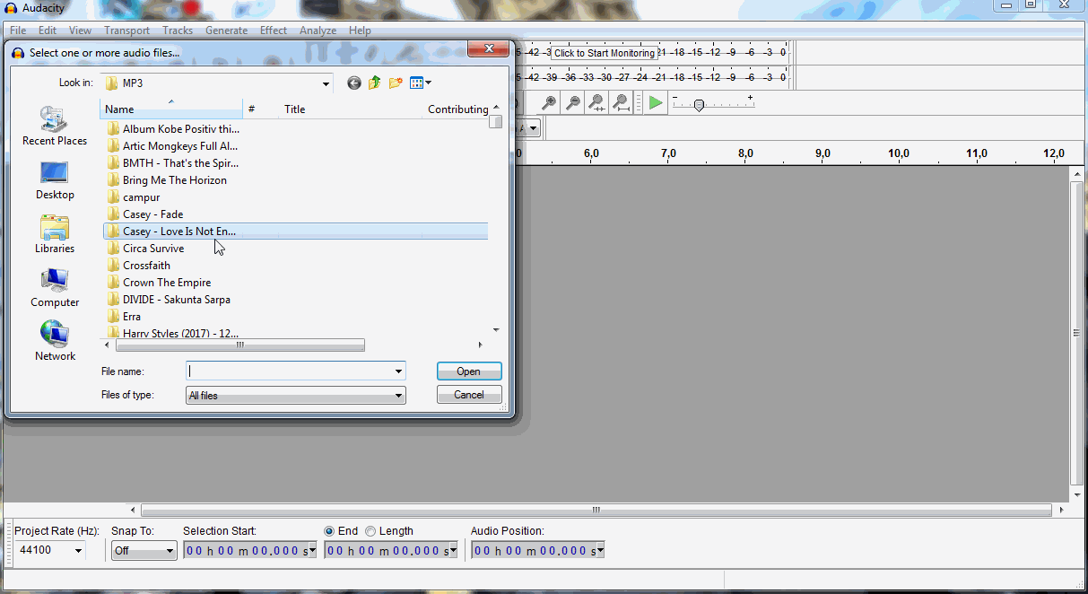Image resolution: width=1088 pixels, height=594 pixels.
Task: Open End time format dropdown arrow
Action: (453, 551)
